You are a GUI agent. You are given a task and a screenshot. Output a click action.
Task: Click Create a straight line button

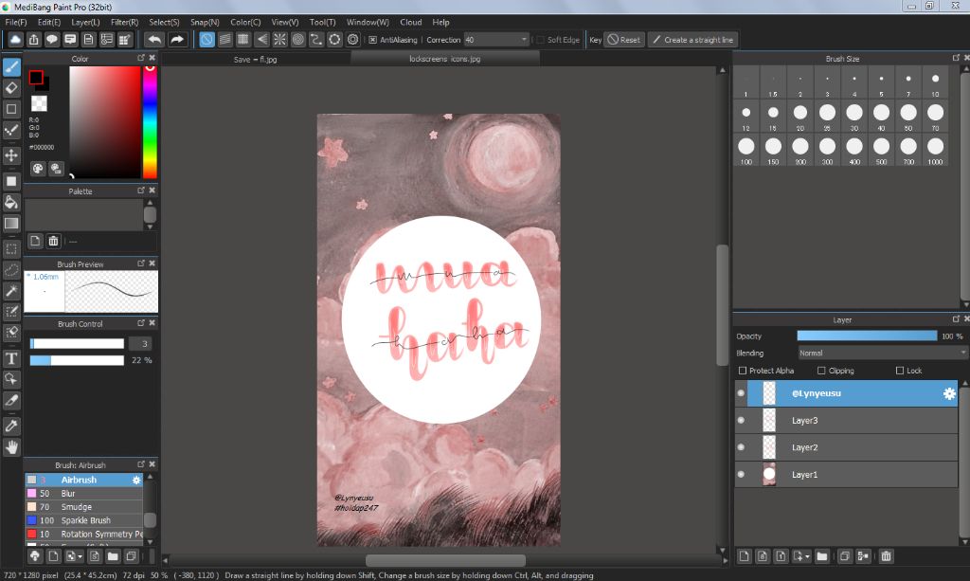point(692,40)
